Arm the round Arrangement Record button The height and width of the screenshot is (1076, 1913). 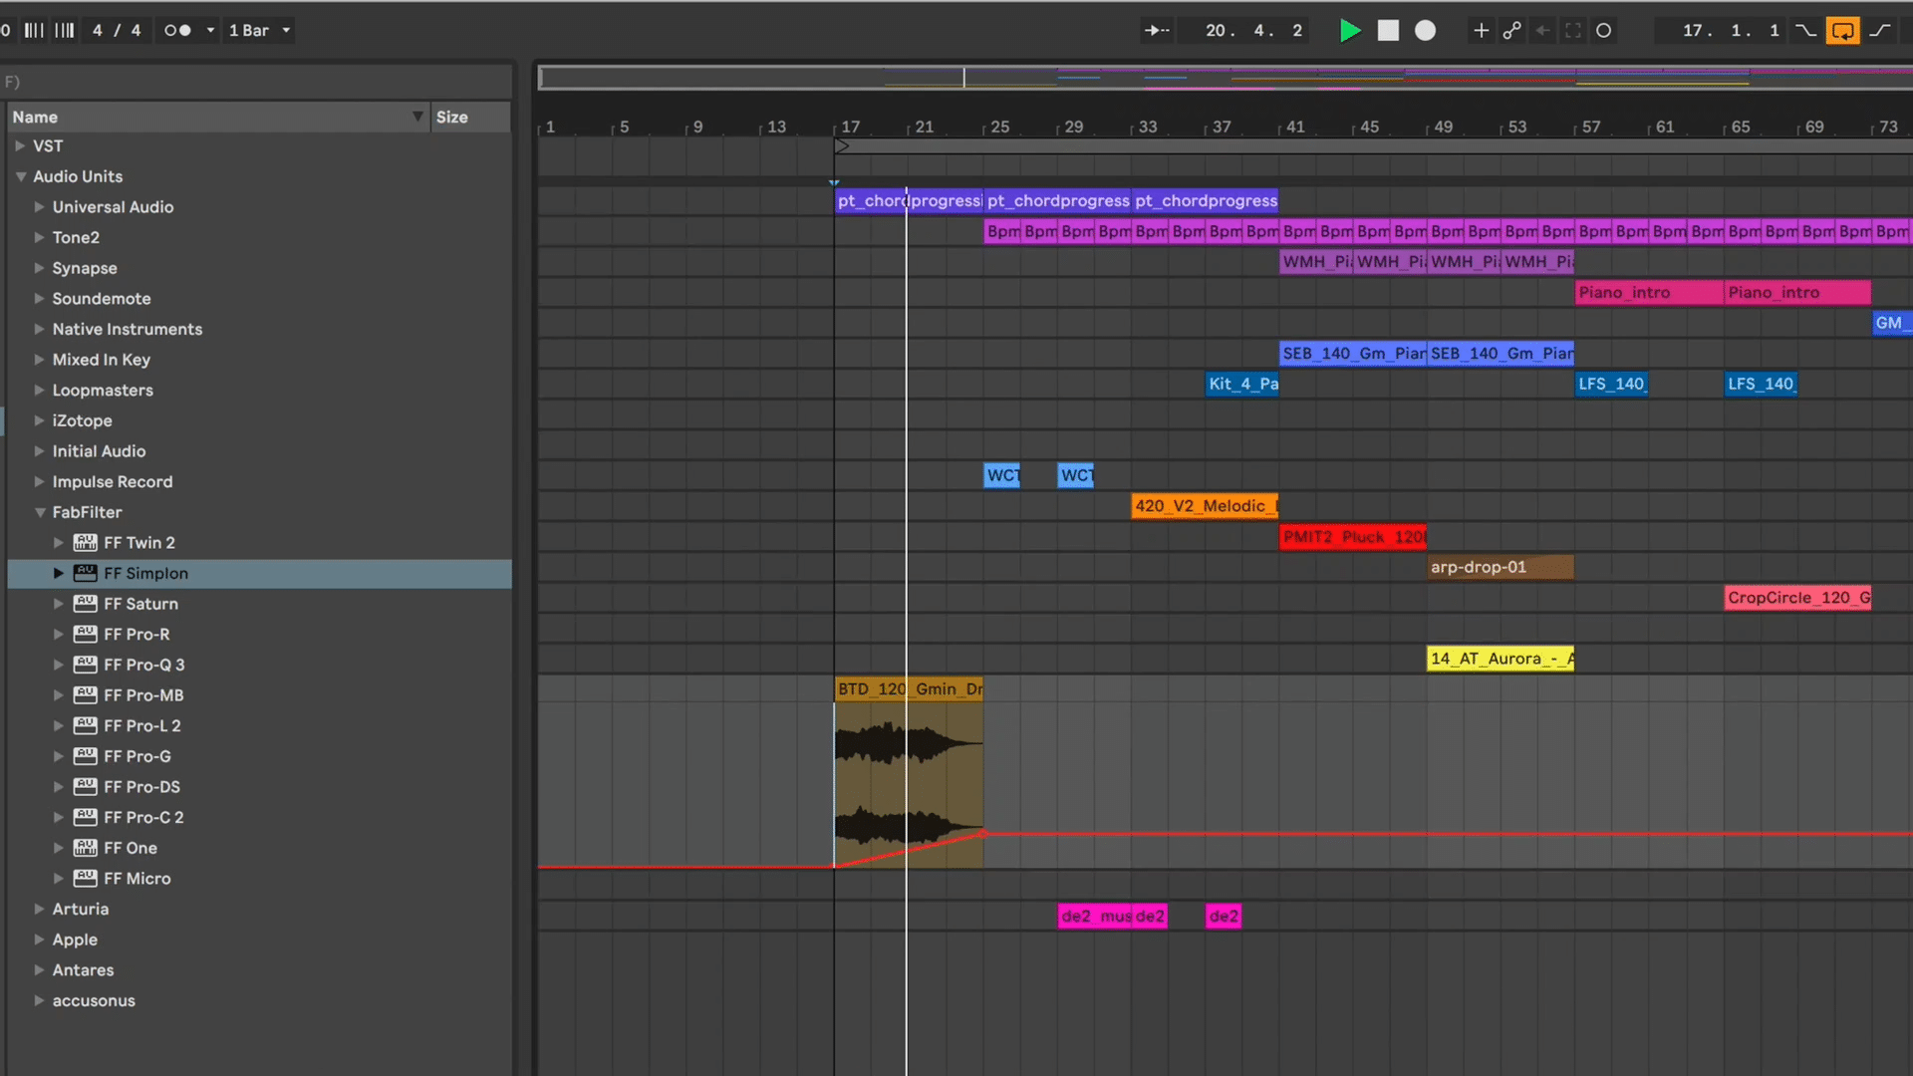click(x=1426, y=31)
